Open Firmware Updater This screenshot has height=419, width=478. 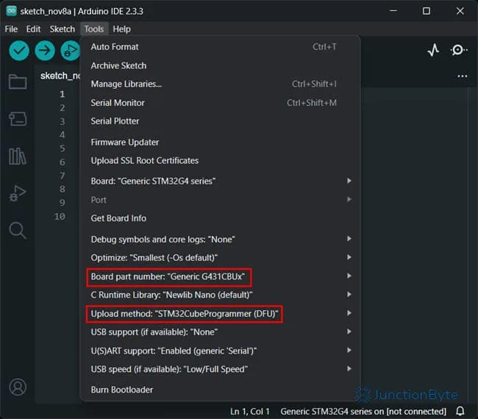pyautogui.click(x=220, y=143)
